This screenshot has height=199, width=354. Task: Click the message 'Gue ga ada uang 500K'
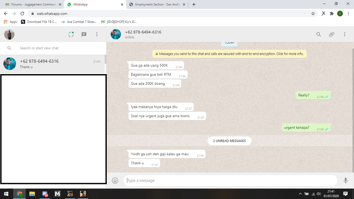tap(156, 66)
